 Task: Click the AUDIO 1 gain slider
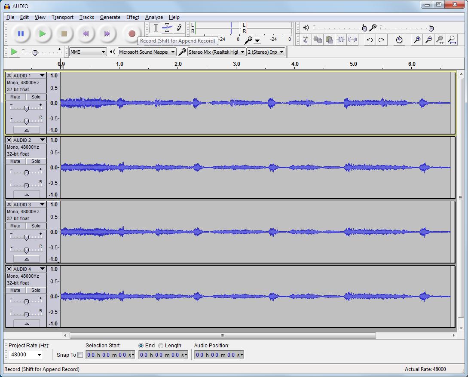26,108
